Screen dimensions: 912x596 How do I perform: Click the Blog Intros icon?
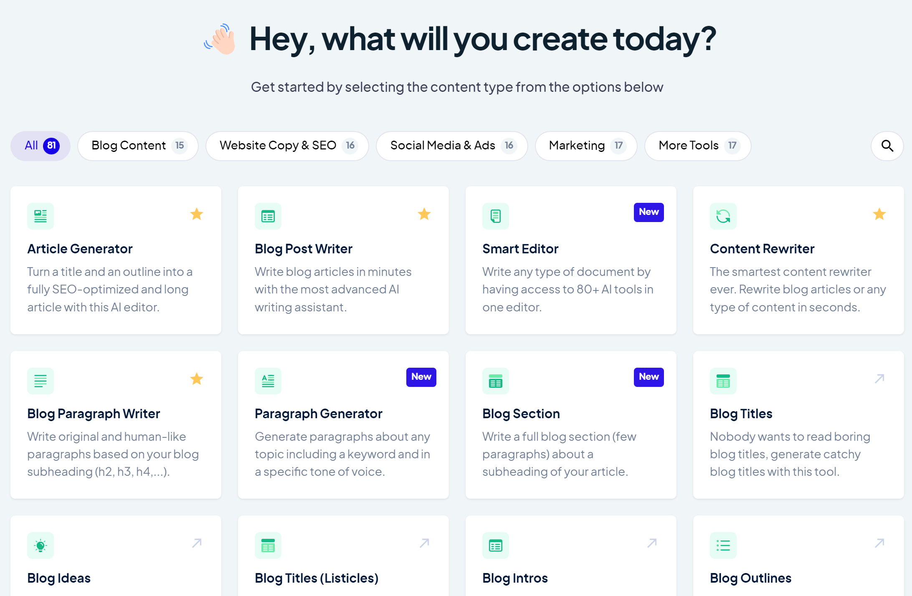tap(496, 545)
